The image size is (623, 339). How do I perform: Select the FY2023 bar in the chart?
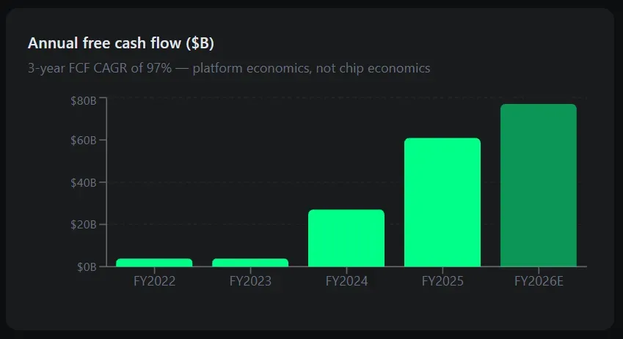coord(250,262)
